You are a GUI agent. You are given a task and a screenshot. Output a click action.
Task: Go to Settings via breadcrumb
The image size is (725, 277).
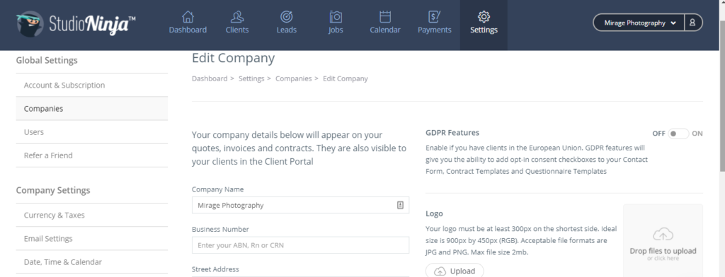point(251,78)
